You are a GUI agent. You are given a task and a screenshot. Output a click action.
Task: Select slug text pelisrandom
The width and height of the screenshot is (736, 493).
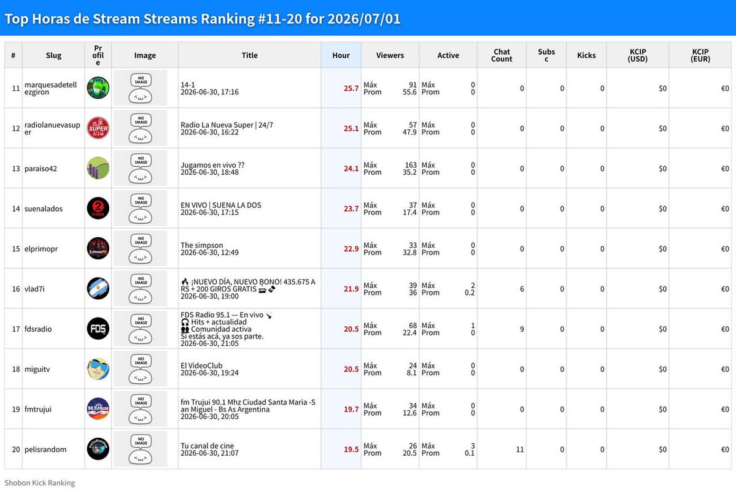[45, 449]
